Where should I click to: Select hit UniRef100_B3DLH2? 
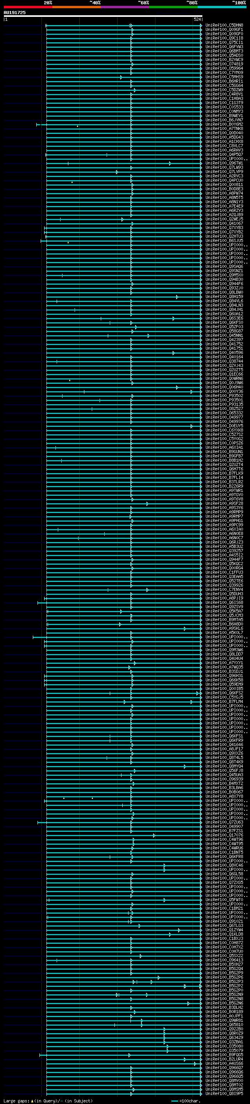(224, 1008)
